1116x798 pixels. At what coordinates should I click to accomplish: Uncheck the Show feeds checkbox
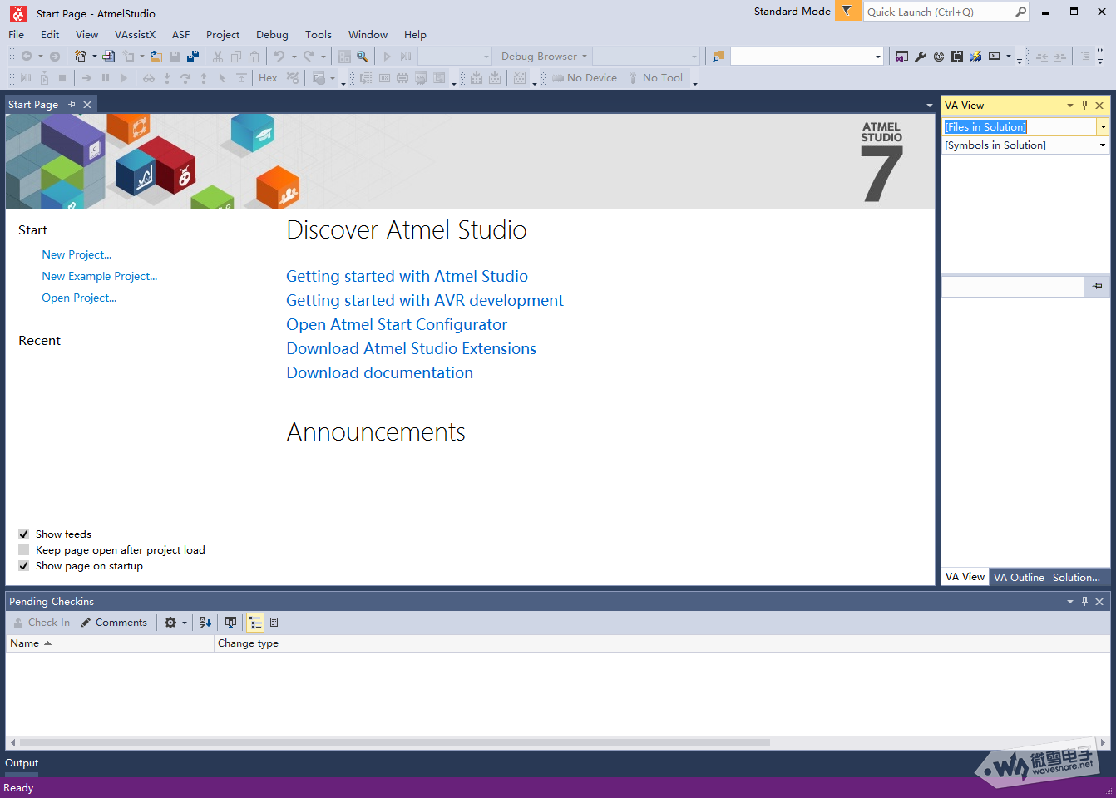pos(24,534)
